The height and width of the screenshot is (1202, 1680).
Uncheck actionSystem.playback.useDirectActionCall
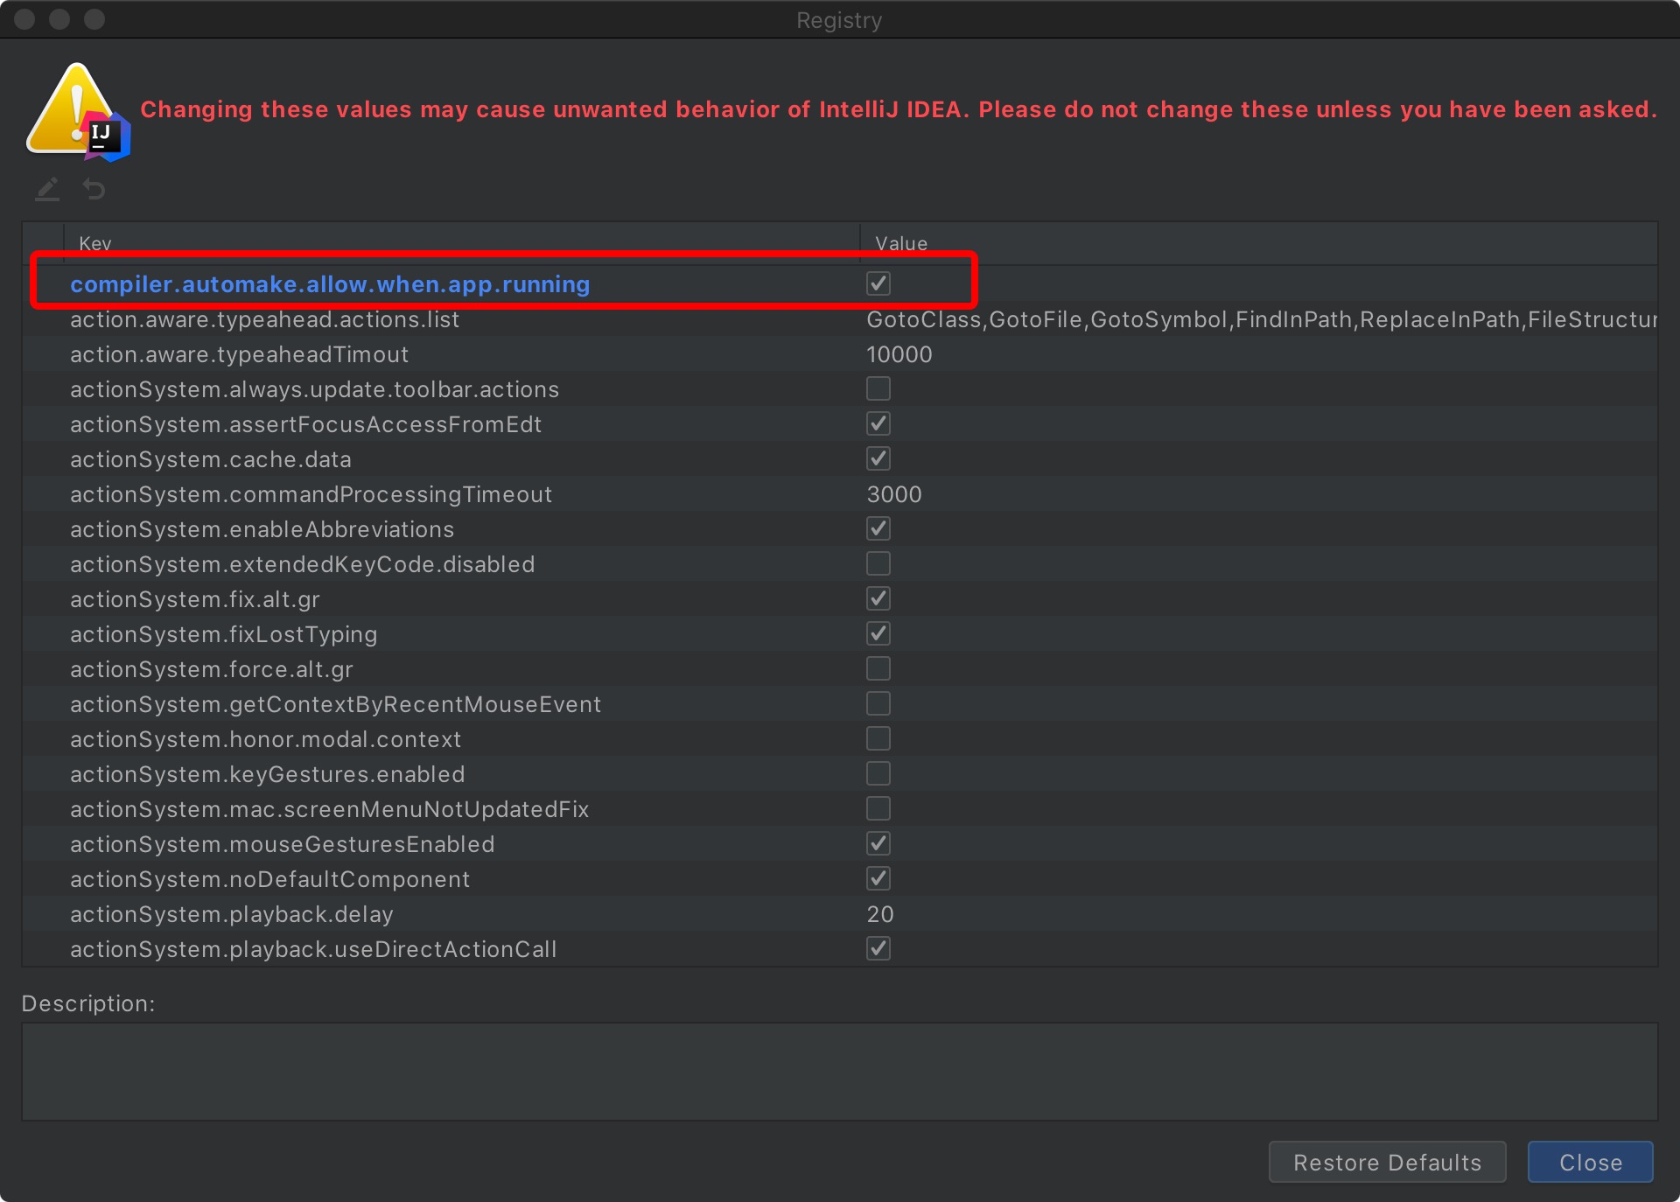[x=878, y=948]
